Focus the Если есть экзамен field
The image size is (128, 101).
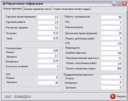click(48, 66)
